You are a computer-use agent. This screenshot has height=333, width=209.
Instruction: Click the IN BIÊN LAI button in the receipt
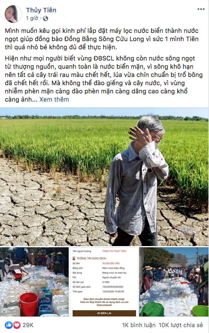point(104,313)
